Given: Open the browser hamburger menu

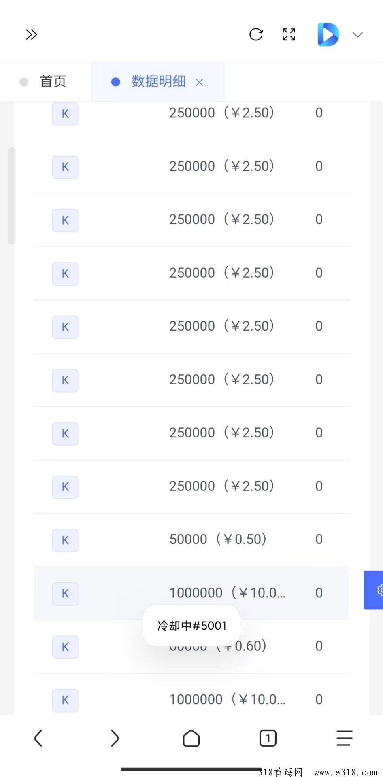Looking at the screenshot, I should (x=344, y=738).
